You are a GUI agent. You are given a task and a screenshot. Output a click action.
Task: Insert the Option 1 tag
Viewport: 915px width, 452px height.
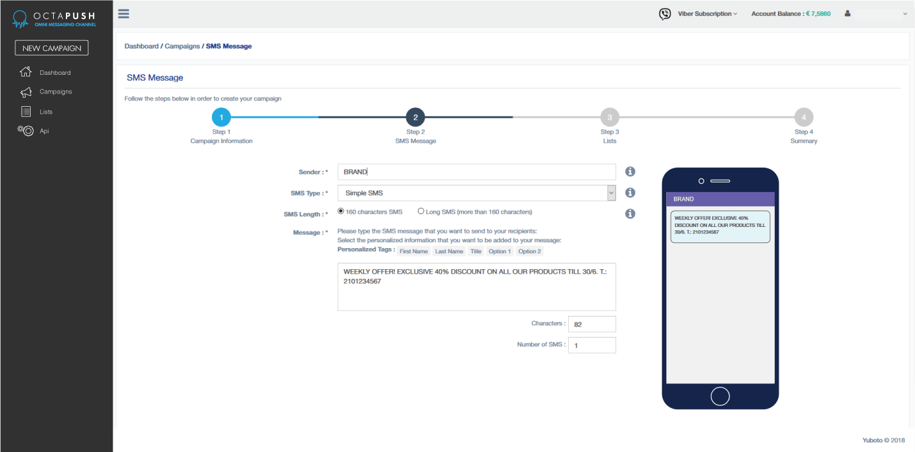coord(500,251)
